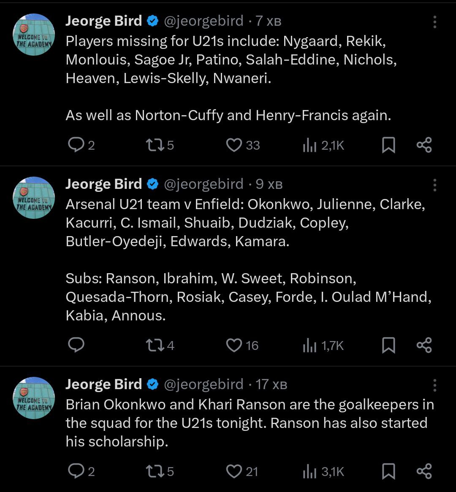Open more options for goalkeepers tweet
Screen dimensions: 456x492
click(x=434, y=385)
